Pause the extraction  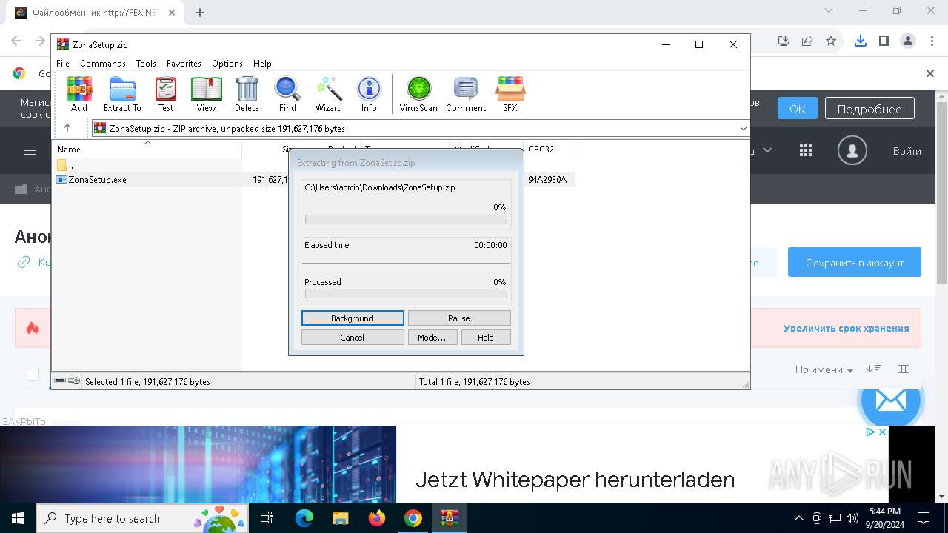tap(459, 318)
